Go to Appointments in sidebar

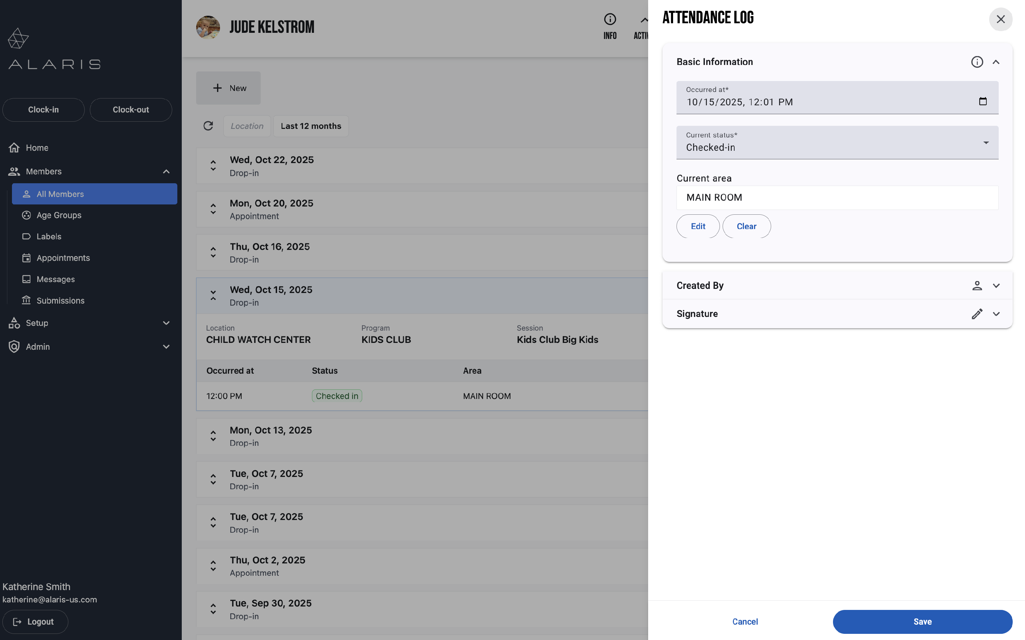pyautogui.click(x=63, y=258)
